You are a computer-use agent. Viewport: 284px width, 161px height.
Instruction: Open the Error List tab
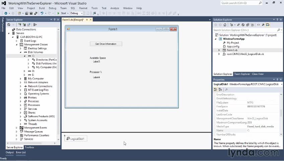point(21,152)
